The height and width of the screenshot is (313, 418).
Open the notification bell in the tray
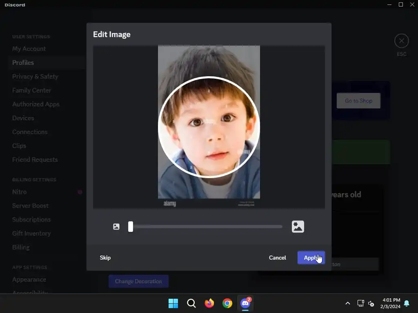[407, 303]
